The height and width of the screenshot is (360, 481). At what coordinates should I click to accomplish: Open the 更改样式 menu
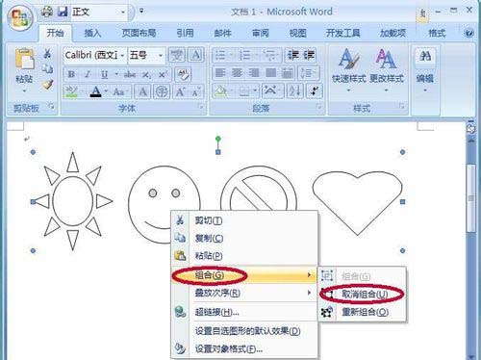(x=387, y=70)
